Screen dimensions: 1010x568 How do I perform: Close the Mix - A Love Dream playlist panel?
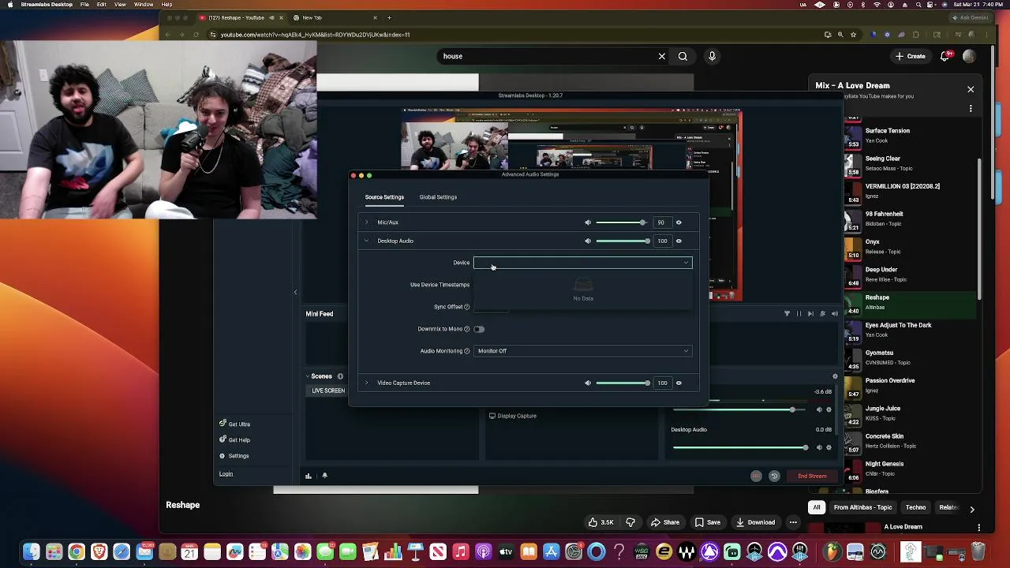tap(971, 89)
